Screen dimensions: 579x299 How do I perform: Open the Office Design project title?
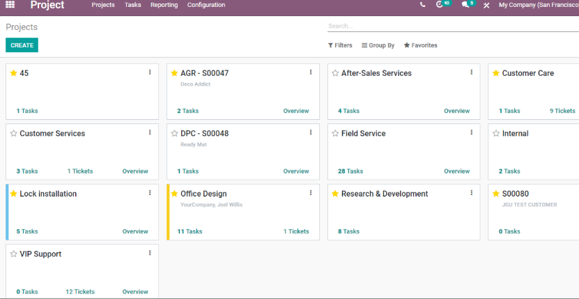pos(203,194)
